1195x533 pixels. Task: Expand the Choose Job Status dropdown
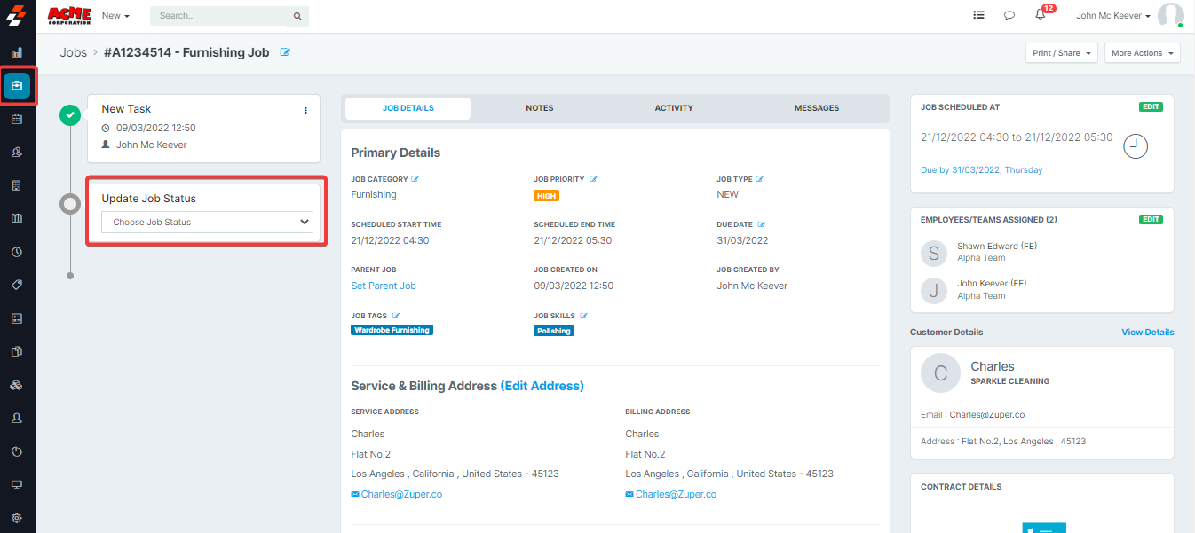[x=207, y=223]
